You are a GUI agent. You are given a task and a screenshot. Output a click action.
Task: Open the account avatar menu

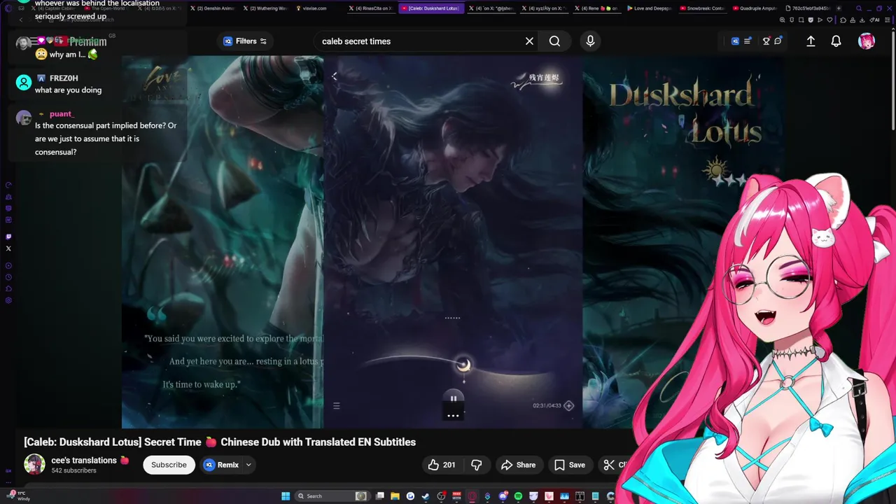pos(867,41)
